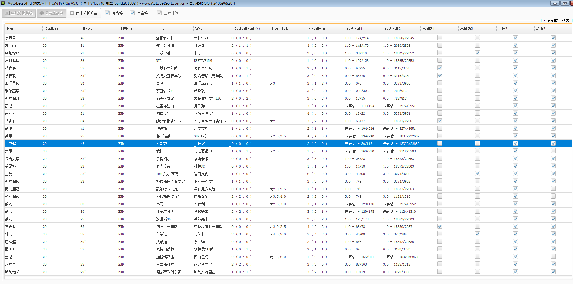Image resolution: width=573 pixels, height=284 pixels.
Task: Click the 风险系数1 column header
Action: [x=354, y=29]
